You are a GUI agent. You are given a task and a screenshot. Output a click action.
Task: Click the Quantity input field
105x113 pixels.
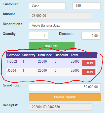click(x=39, y=36)
